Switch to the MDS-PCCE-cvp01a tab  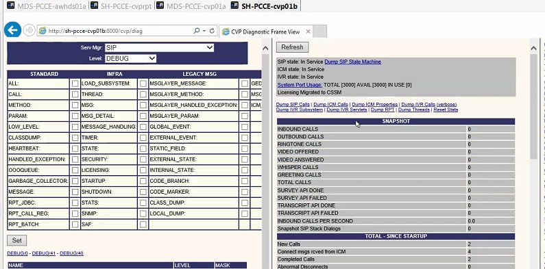[191, 6]
